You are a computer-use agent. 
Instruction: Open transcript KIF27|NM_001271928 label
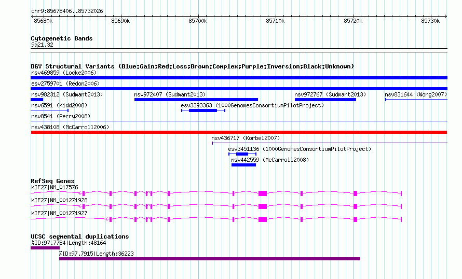[x=59, y=200]
